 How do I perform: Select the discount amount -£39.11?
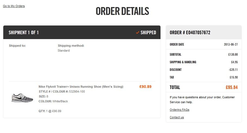point(233,69)
